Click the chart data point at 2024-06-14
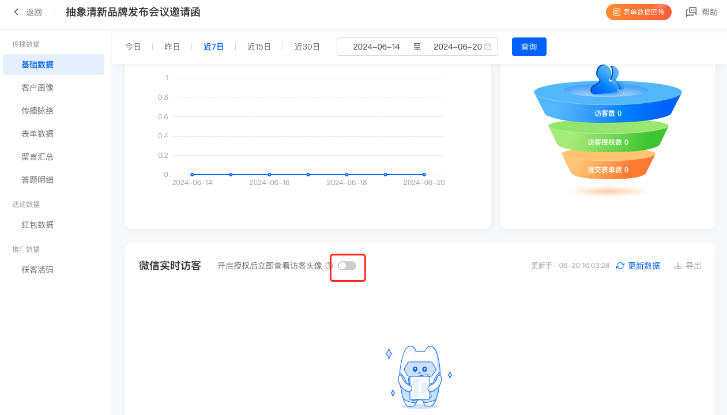Screen dimensions: 727x415 click(x=192, y=175)
